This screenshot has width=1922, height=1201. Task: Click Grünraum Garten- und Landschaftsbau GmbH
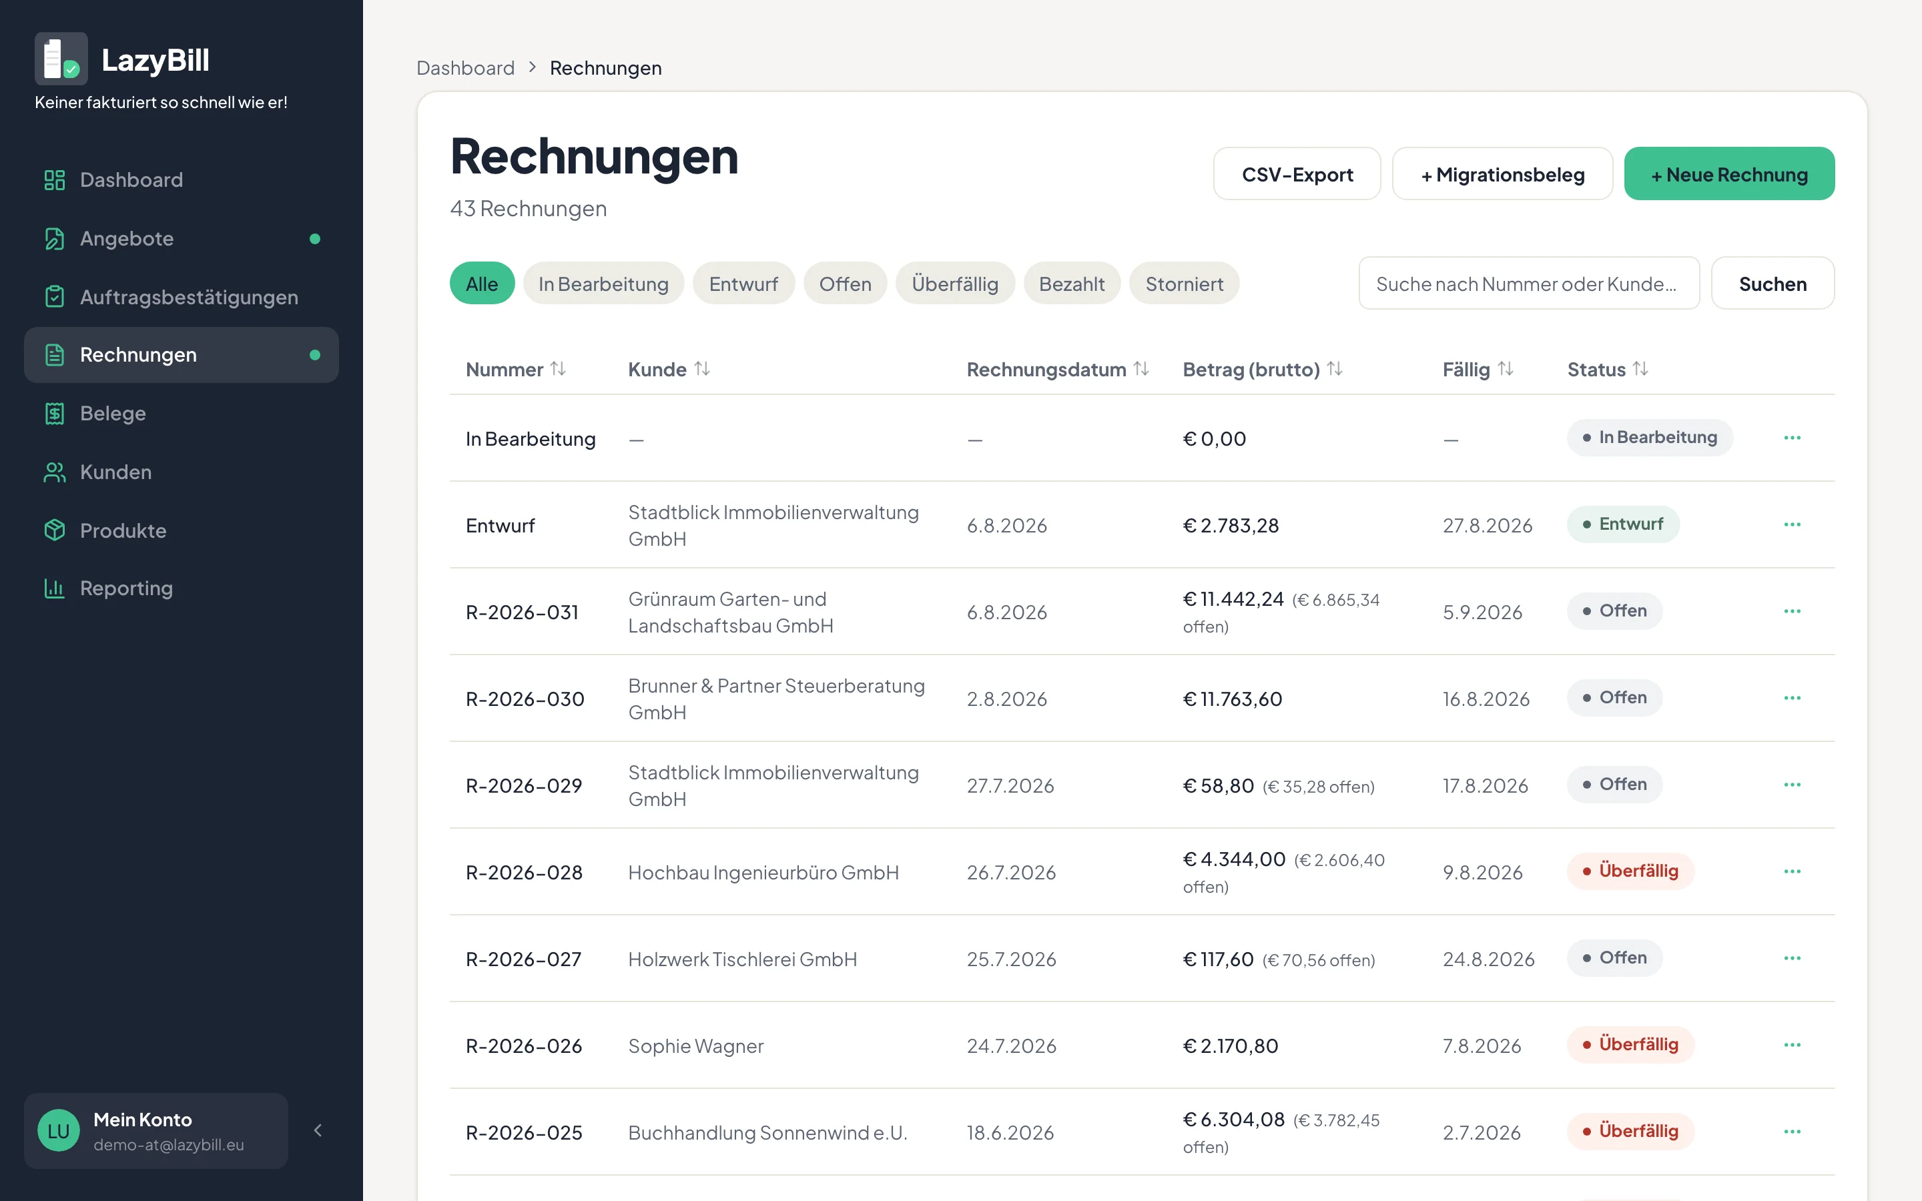731,613
